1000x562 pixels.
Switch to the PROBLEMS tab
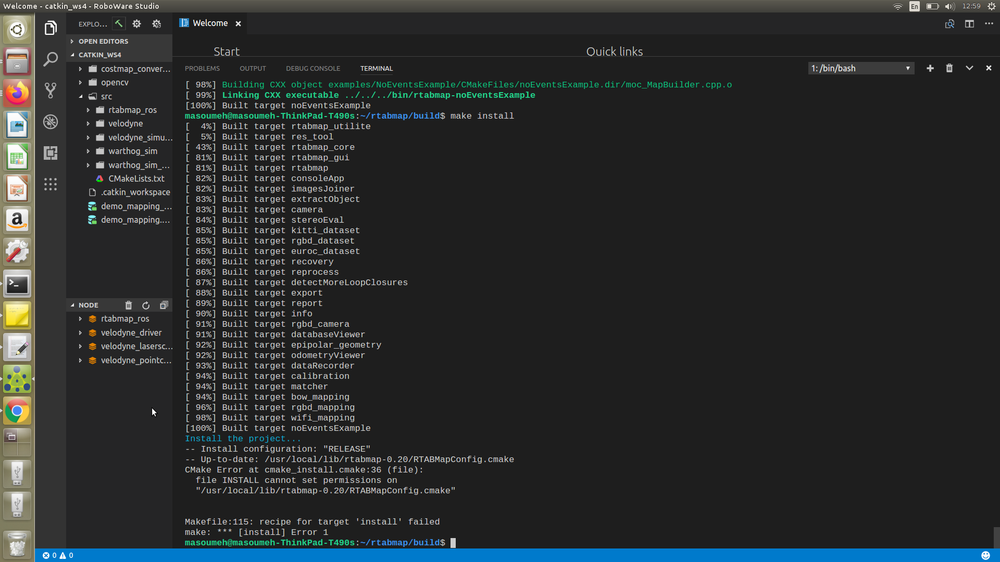202,68
